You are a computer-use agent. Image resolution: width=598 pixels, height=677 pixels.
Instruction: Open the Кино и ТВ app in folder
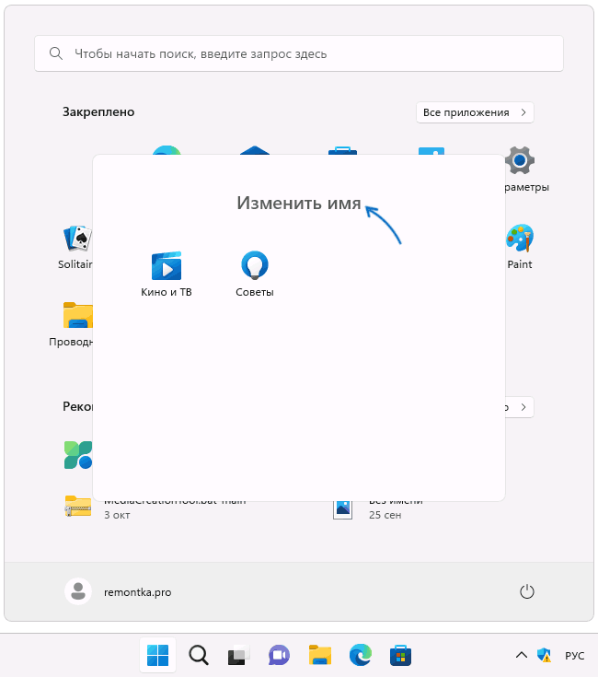point(166,274)
